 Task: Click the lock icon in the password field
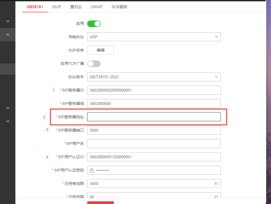pos(92,170)
